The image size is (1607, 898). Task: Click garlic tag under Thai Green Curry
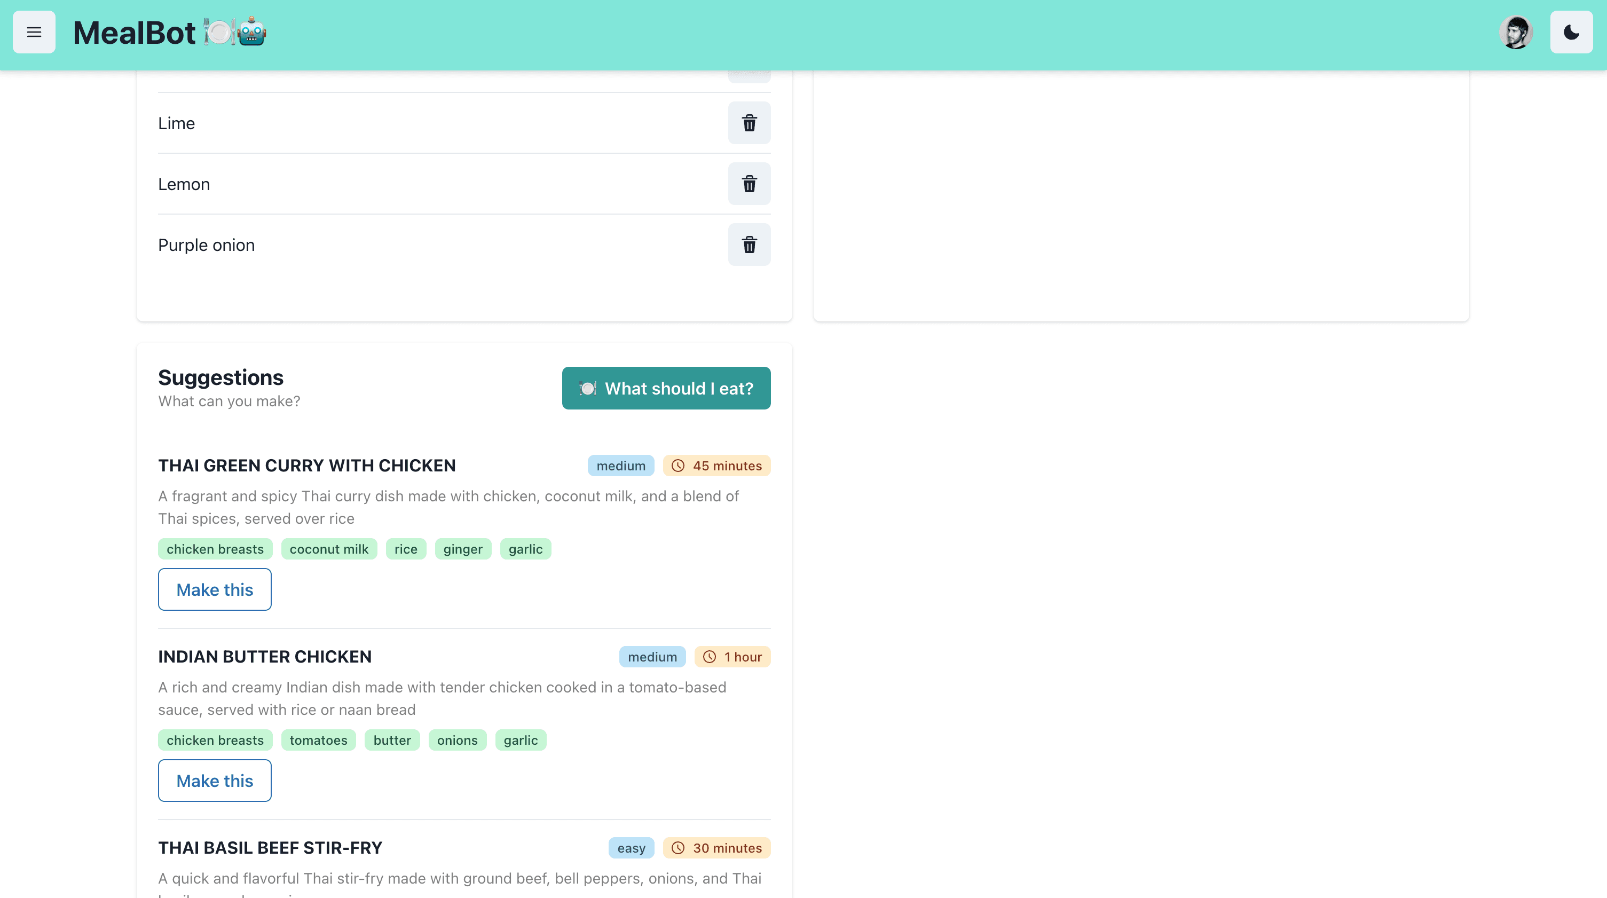[x=525, y=549]
